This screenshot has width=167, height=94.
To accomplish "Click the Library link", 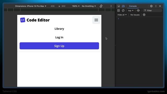I will click(59, 29).
